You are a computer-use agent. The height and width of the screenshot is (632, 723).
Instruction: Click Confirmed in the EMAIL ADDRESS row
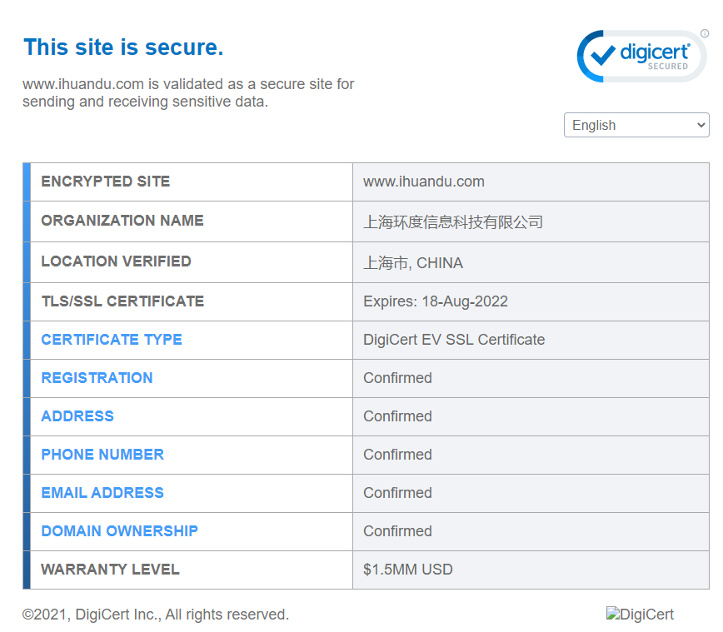(x=397, y=493)
